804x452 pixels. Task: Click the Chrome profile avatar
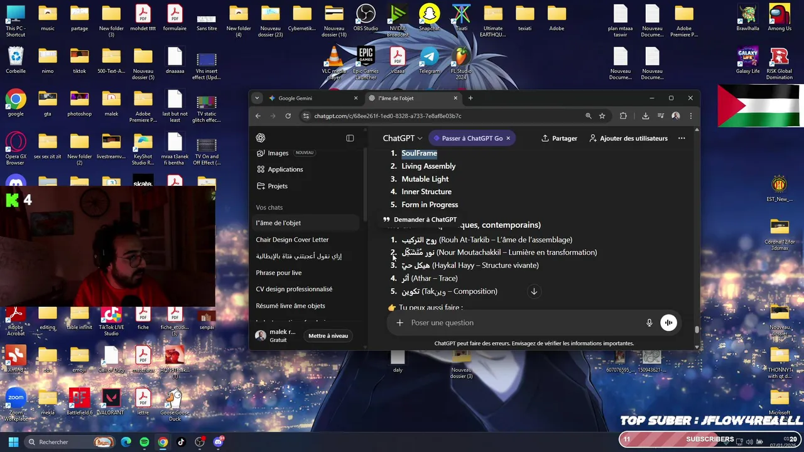[x=676, y=116]
